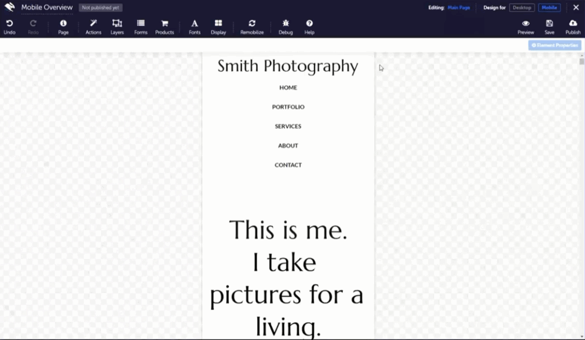Click the Undo icon in toolbar
The image size is (585, 340).
pos(9,23)
